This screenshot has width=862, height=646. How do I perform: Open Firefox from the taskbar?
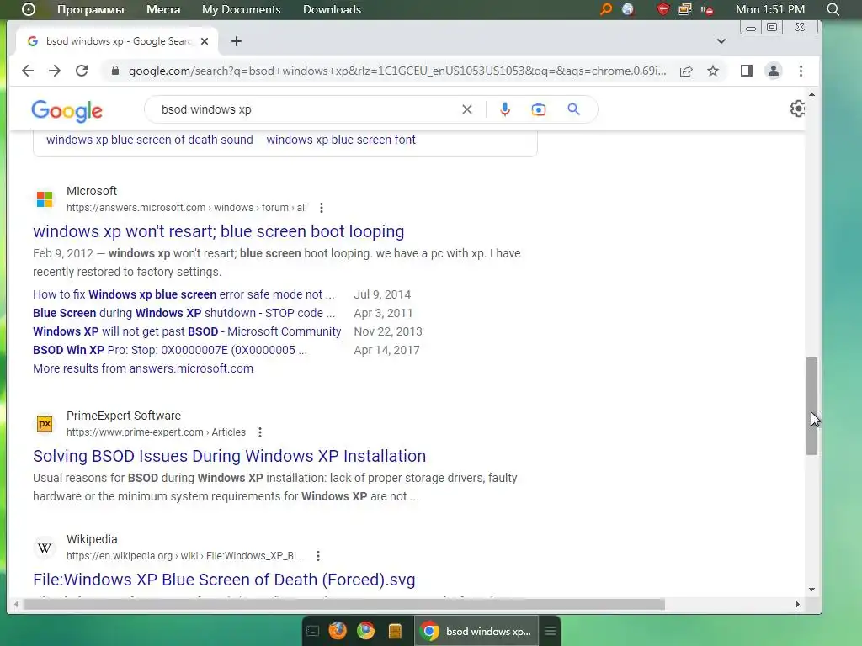click(338, 631)
